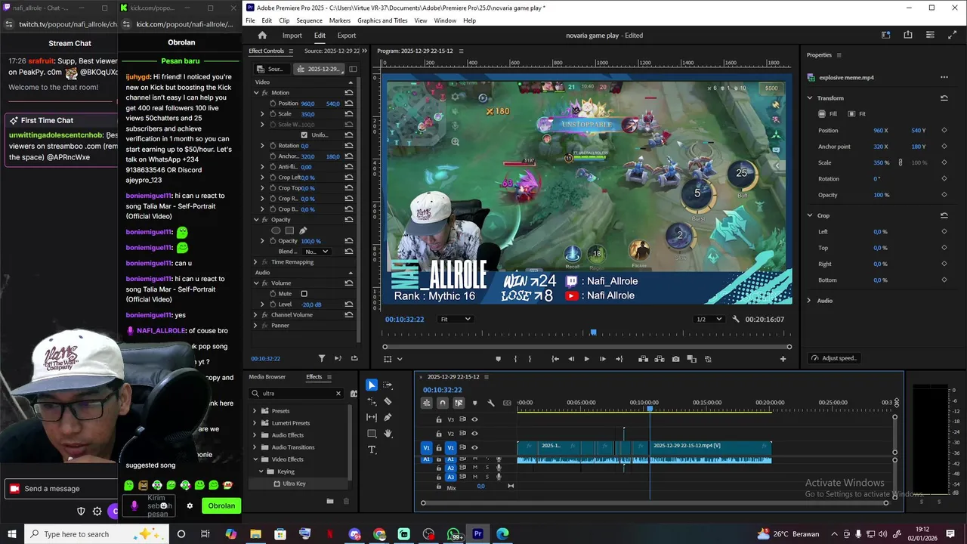The width and height of the screenshot is (967, 544).
Task: Select the Ripple Edit tool
Action: (372, 401)
